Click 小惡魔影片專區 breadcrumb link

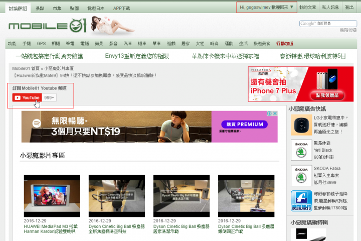tap(59, 68)
